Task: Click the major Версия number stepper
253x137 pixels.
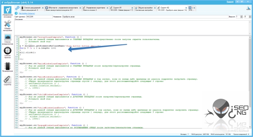Action: (241, 17)
